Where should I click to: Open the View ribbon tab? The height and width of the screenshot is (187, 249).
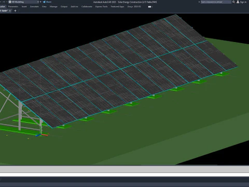coord(44,7)
